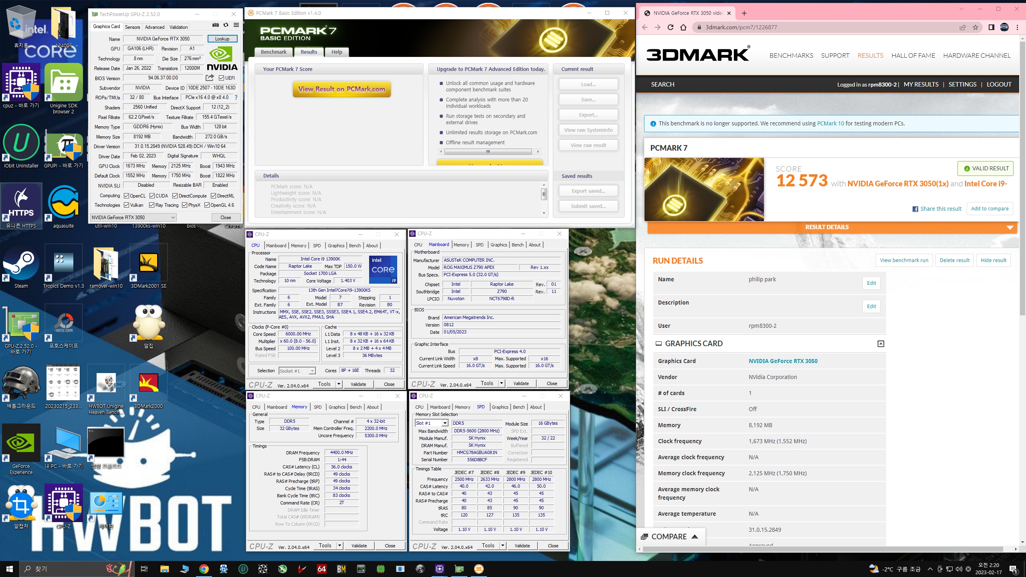Toggle the UEFI checkbox in GPU-Z
This screenshot has height=577, width=1026.
coord(221,78)
